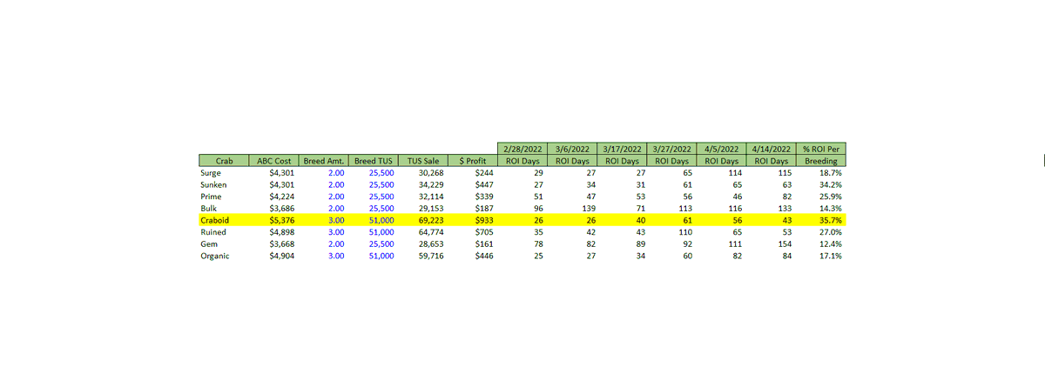Viewport: 1045px width, 380px height.
Task: Click the Ruined crab name cell
Action: [213, 233]
